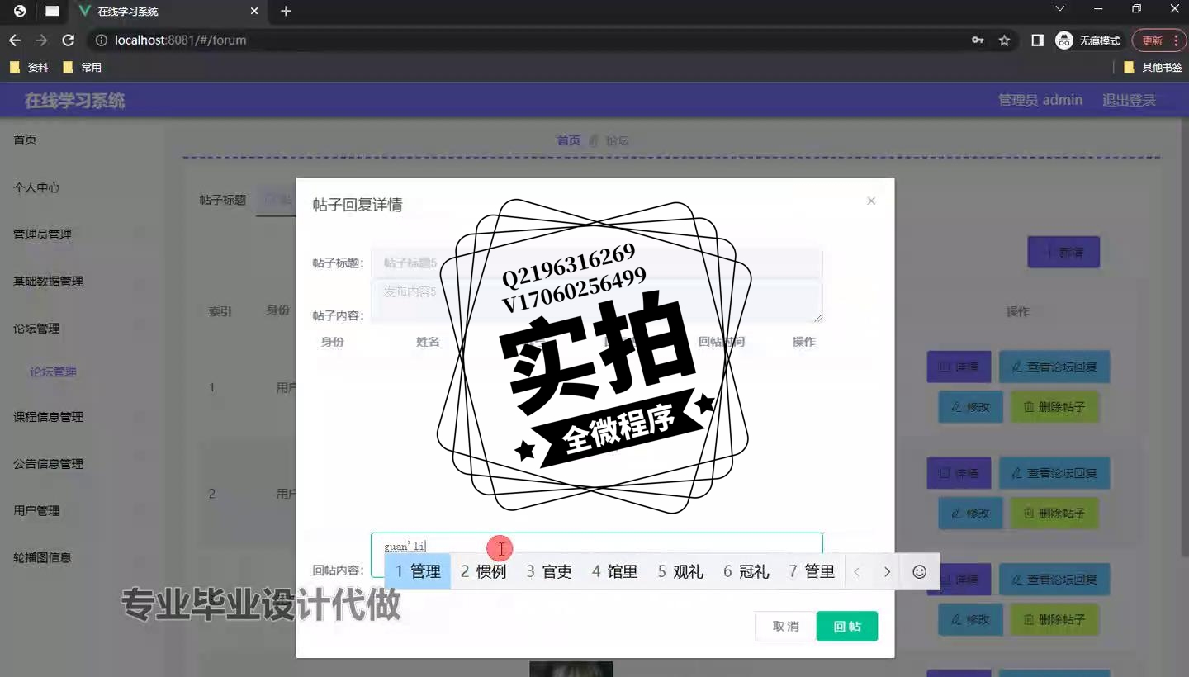The width and height of the screenshot is (1189, 677).
Task: Open the 资料 bookmark folder
Action: pyautogui.click(x=29, y=68)
